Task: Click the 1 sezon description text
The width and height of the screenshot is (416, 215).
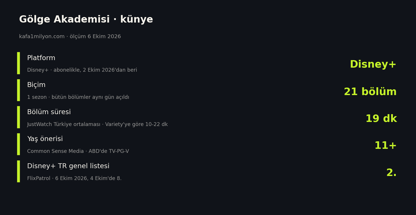Action: pos(78,97)
